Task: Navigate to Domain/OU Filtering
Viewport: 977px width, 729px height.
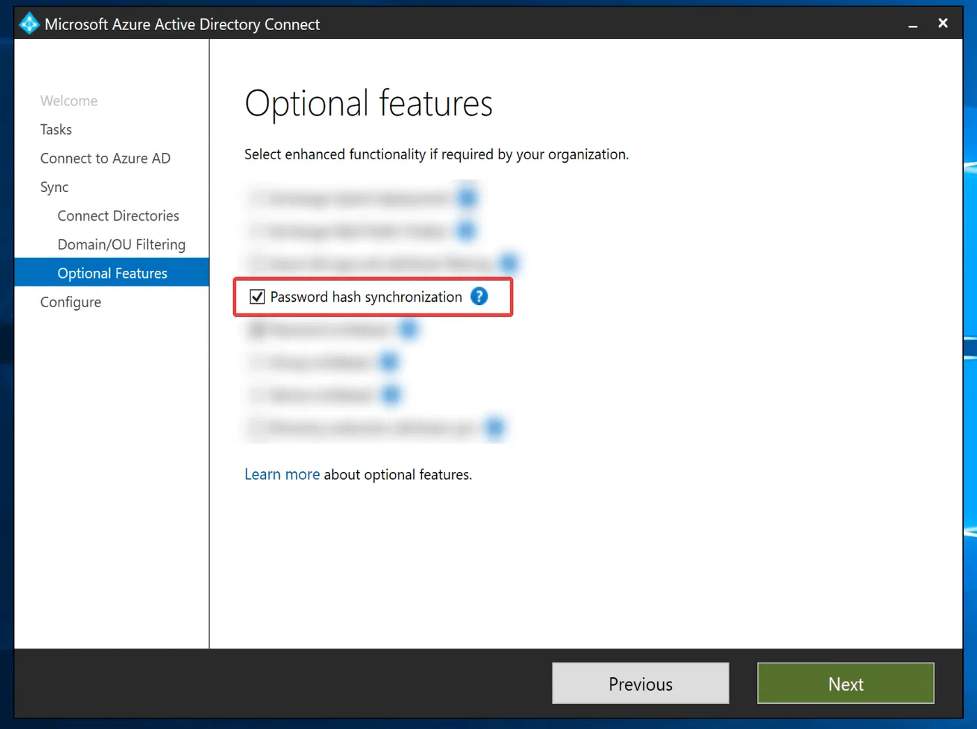Action: tap(121, 244)
